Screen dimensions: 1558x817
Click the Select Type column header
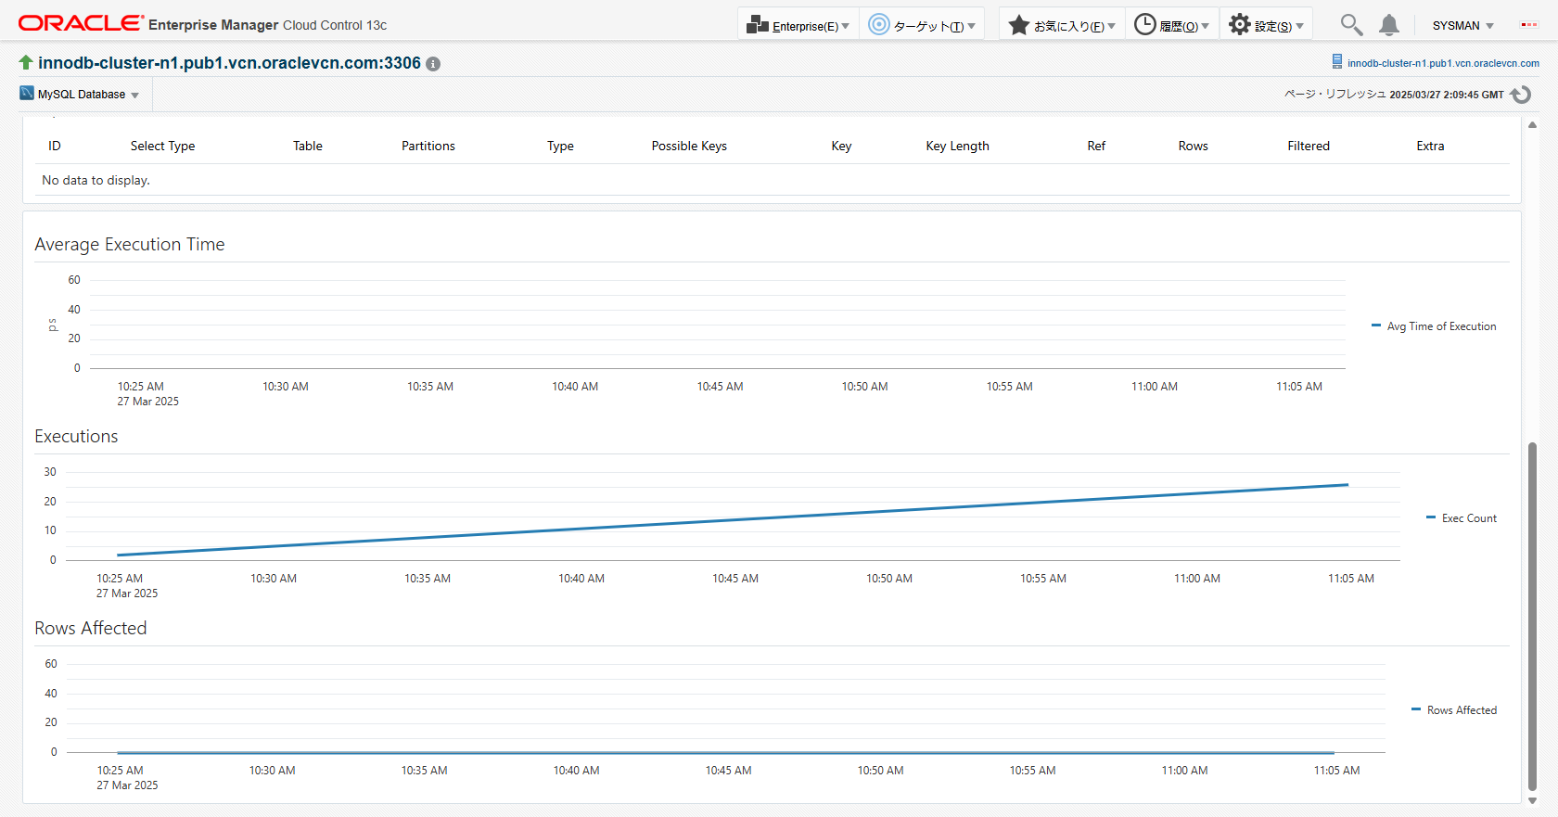(162, 146)
